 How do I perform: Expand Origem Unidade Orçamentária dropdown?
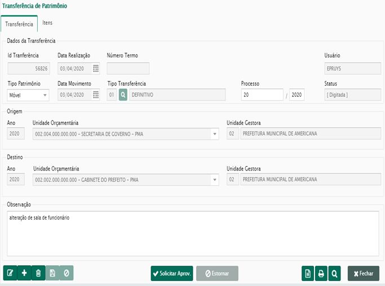point(215,134)
